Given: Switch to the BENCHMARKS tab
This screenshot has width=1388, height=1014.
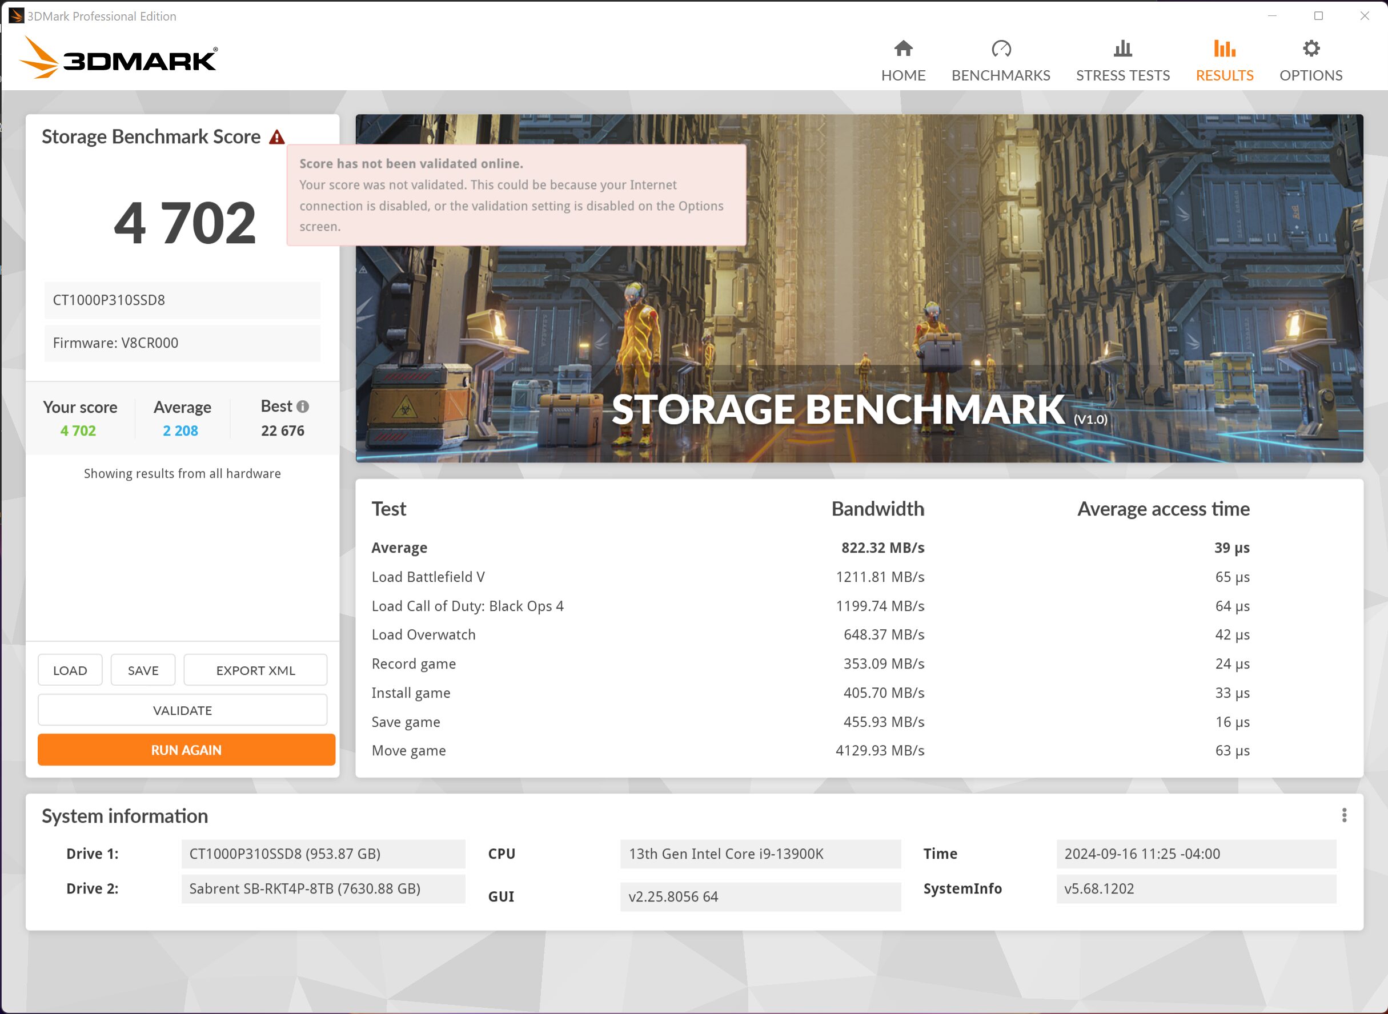Looking at the screenshot, I should coord(1001,75).
